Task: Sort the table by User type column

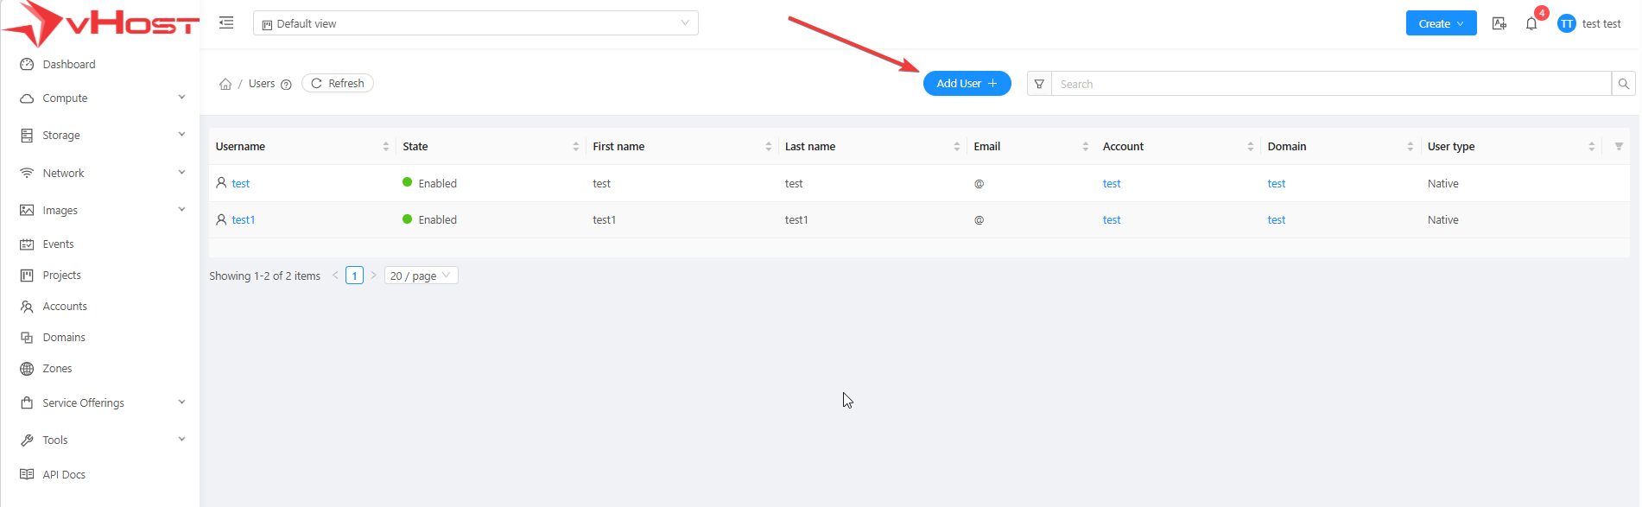Action: pos(1591,147)
